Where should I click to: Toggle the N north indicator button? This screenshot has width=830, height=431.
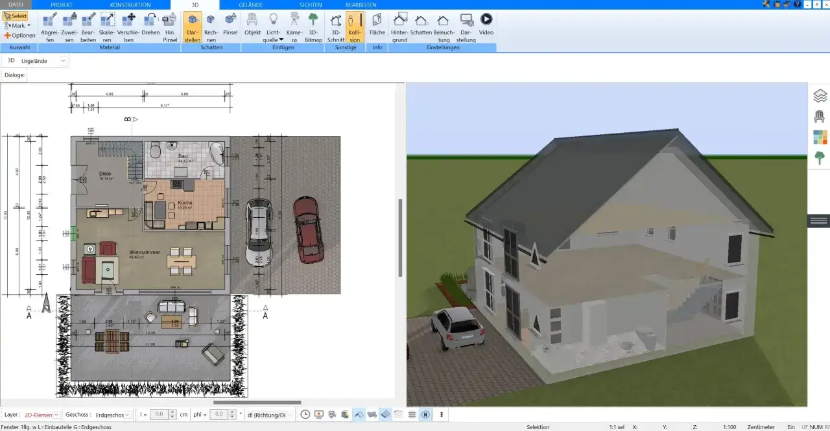click(x=425, y=414)
